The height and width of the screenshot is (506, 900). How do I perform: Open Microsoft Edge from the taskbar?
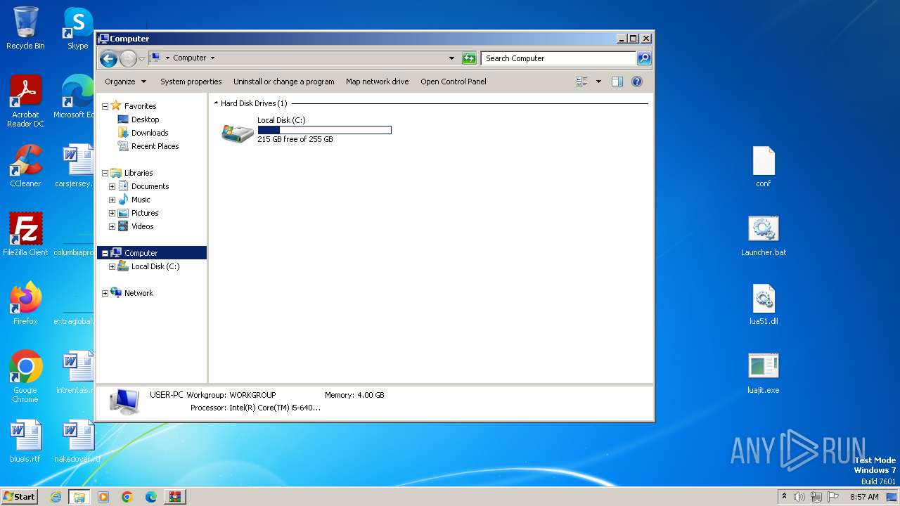click(151, 497)
